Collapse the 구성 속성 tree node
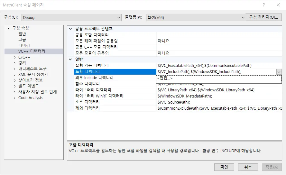The width and height of the screenshot is (286, 175). [8, 28]
